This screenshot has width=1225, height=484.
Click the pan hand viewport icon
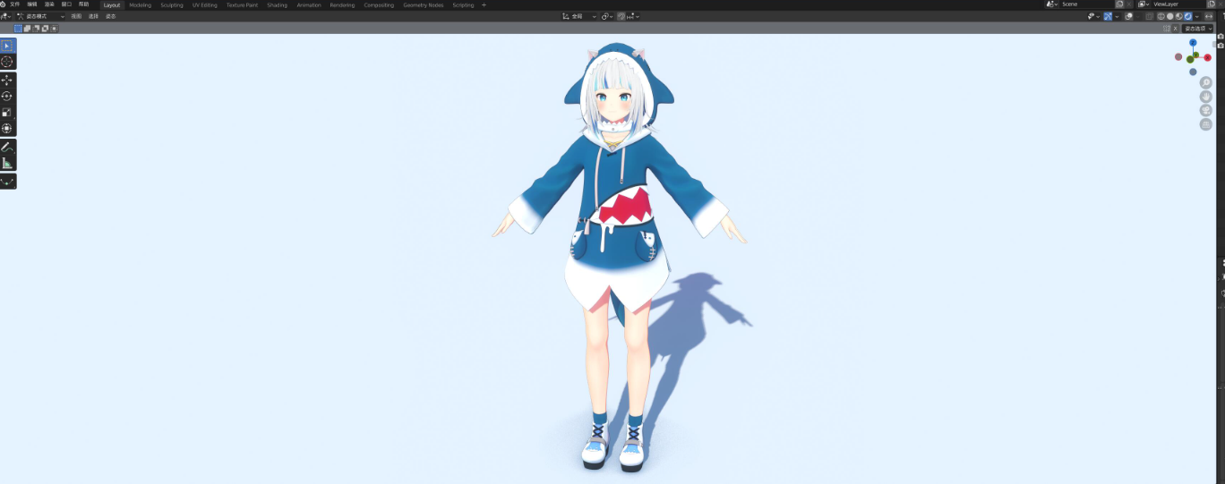(1206, 97)
